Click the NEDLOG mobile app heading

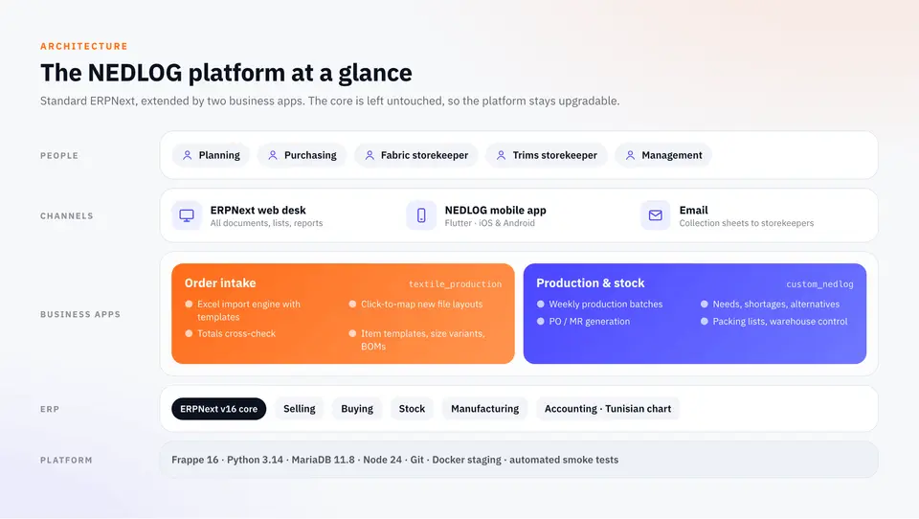pyautogui.click(x=495, y=210)
